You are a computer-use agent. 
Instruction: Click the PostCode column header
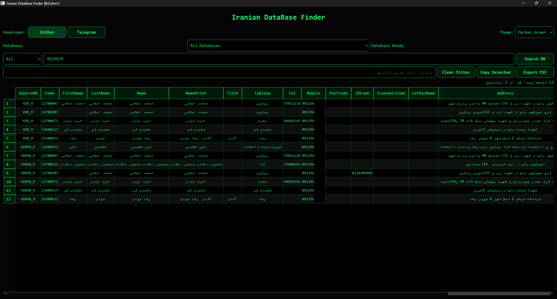(339, 93)
